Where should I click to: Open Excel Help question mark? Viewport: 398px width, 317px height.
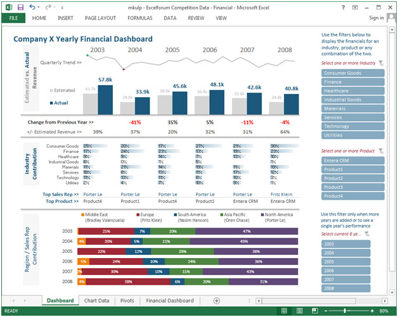343,8
